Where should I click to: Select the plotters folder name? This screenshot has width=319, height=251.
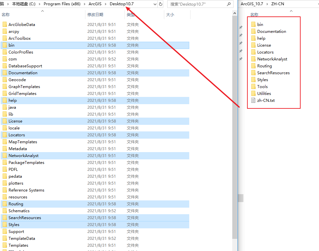point(16,183)
